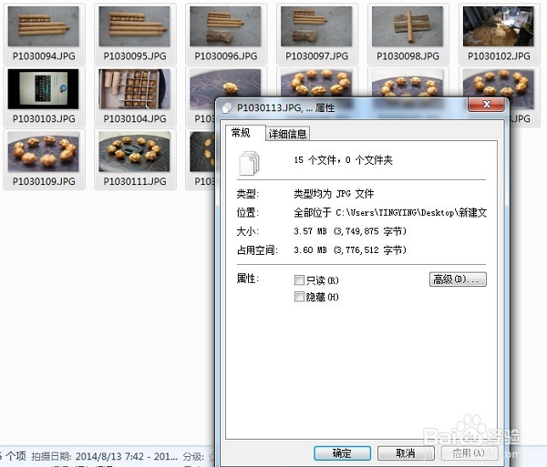Click the image file P1030096.JPG

pos(224,33)
